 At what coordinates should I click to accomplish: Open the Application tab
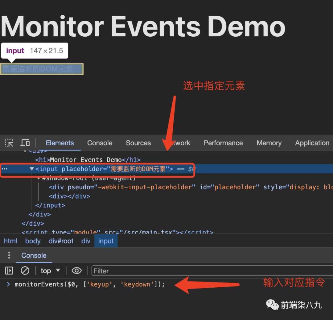click(312, 143)
